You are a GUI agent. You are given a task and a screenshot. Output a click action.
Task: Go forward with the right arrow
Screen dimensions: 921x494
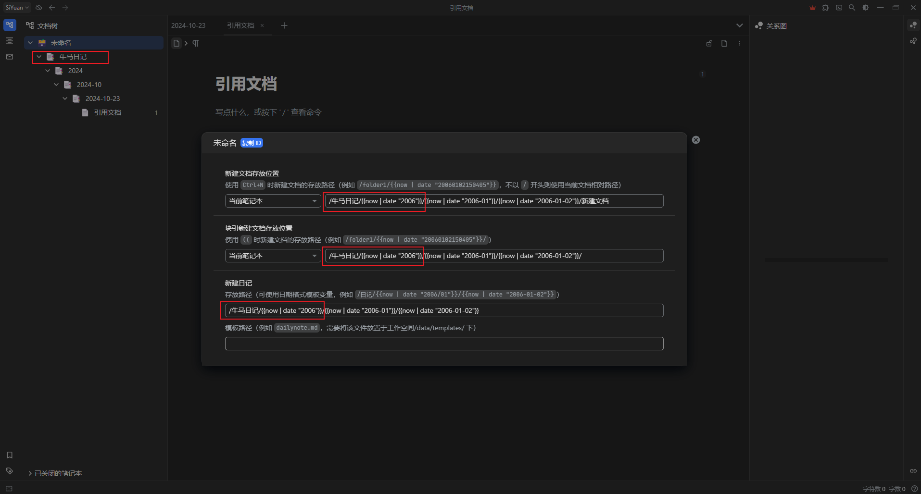(x=65, y=8)
